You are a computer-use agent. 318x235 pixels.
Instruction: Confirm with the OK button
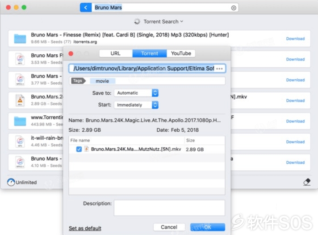click(x=208, y=227)
